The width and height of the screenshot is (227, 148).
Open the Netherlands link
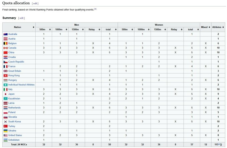coord(15,108)
